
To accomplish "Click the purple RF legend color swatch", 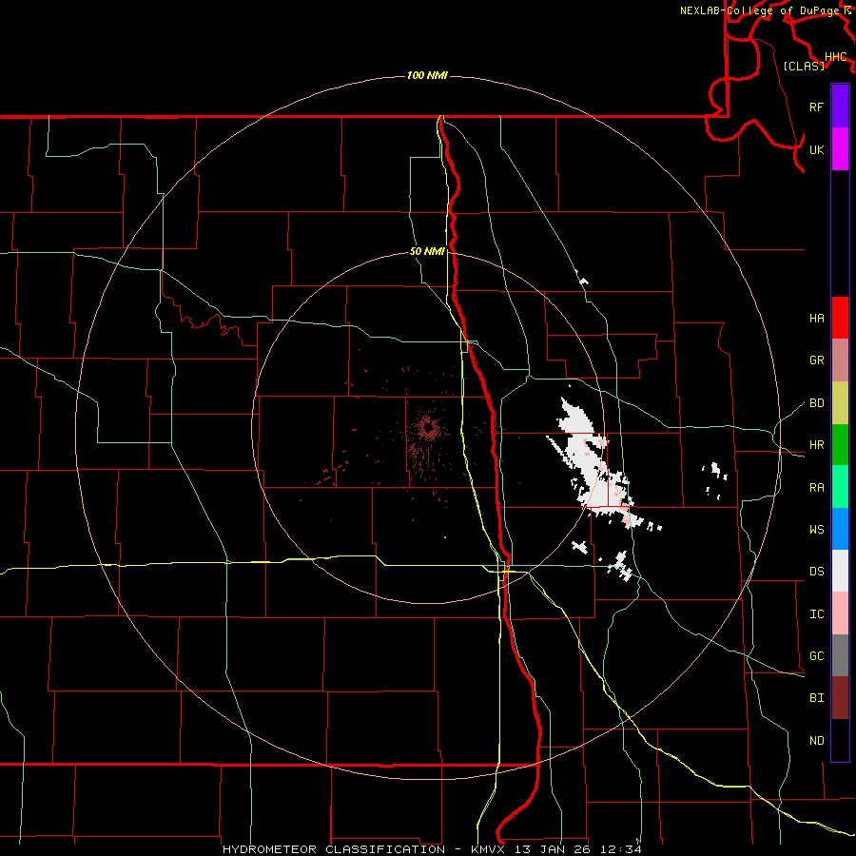I will (840, 106).
